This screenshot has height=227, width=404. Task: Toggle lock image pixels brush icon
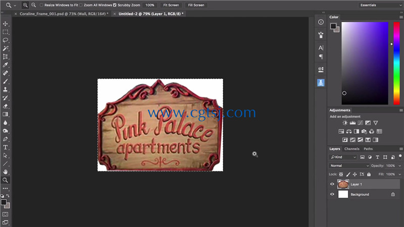[348, 174]
